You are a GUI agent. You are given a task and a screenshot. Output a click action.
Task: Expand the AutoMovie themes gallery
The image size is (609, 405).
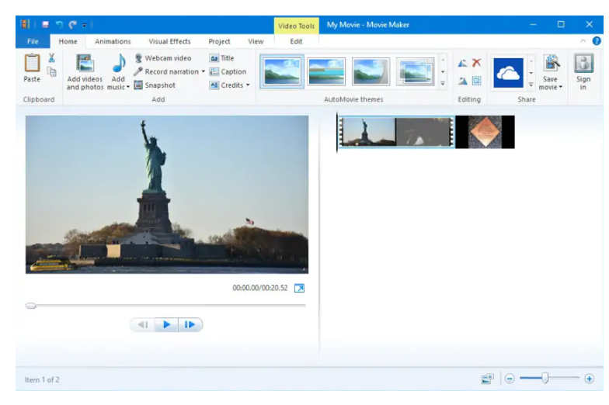click(x=443, y=83)
